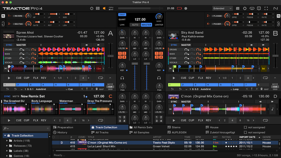Screen dimensions: 281x158
Task: Toggle SNAP mode in master panel
Action: 122,15
